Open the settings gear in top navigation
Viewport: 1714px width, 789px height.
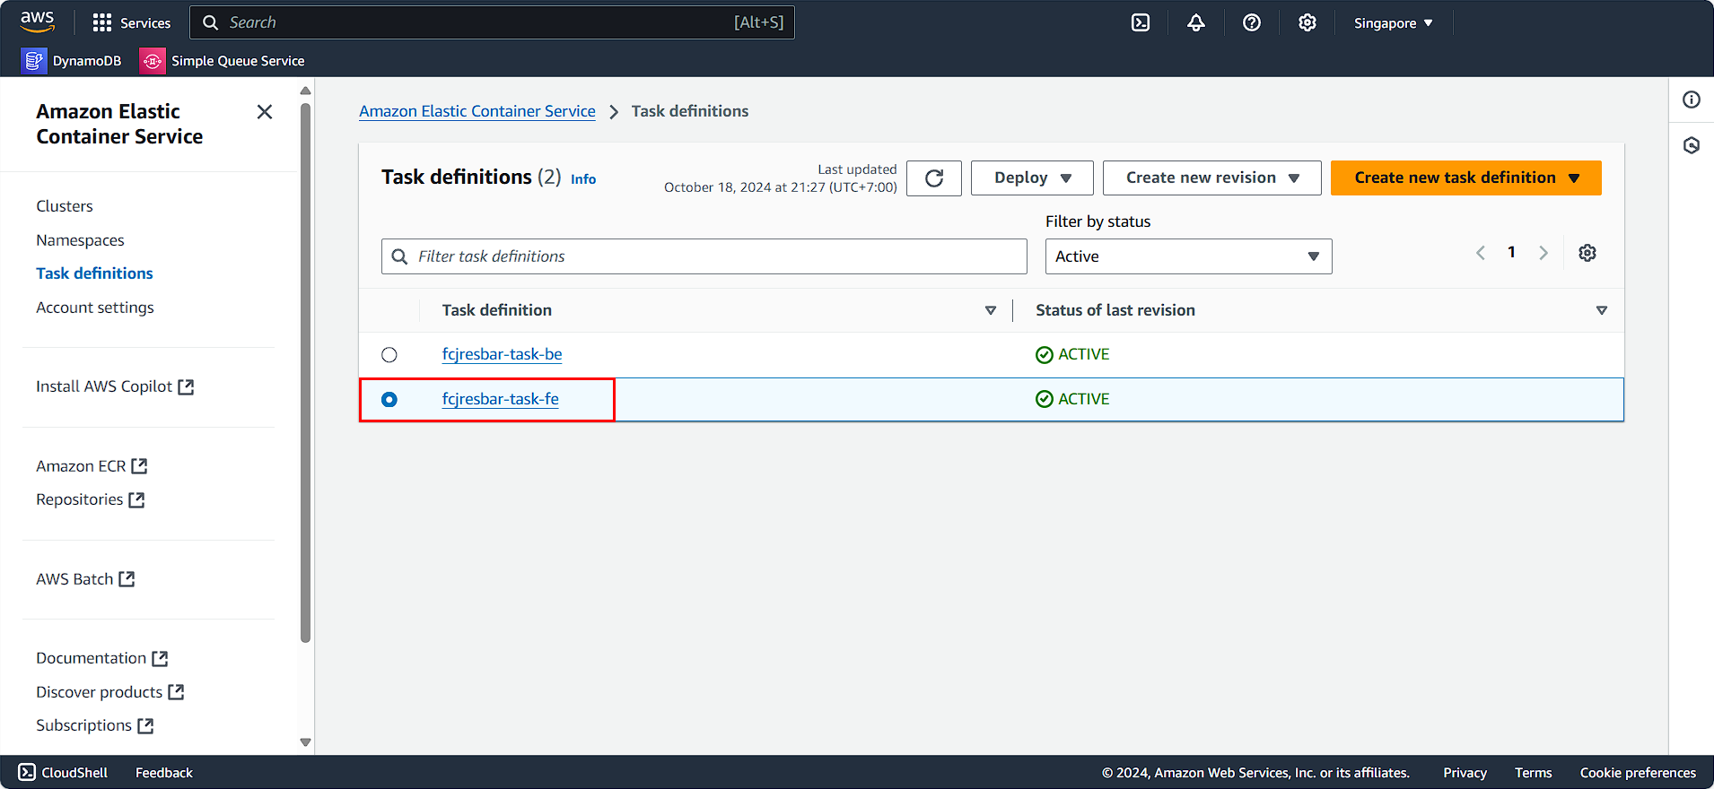tap(1307, 22)
